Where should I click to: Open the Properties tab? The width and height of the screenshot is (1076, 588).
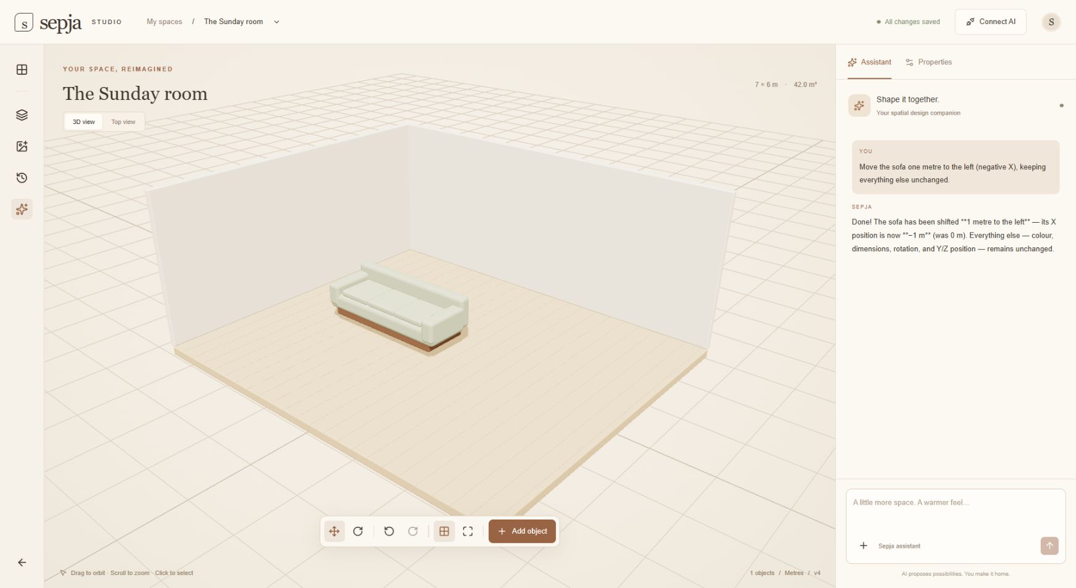pyautogui.click(x=929, y=62)
